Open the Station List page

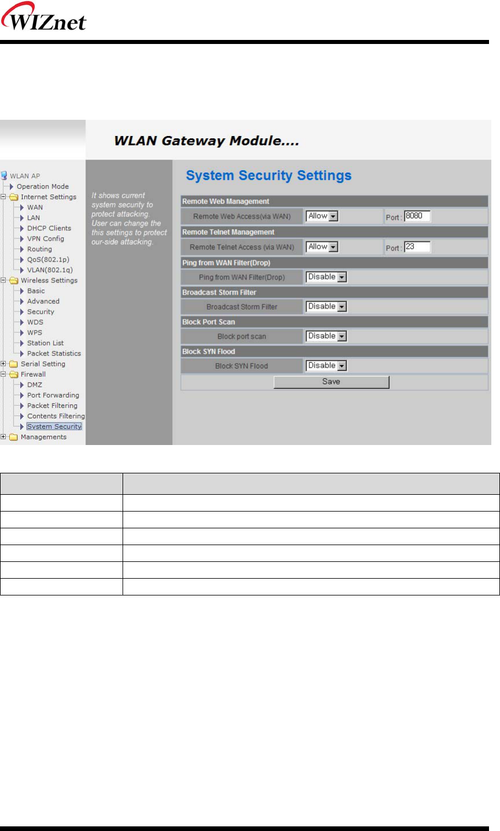click(x=46, y=343)
